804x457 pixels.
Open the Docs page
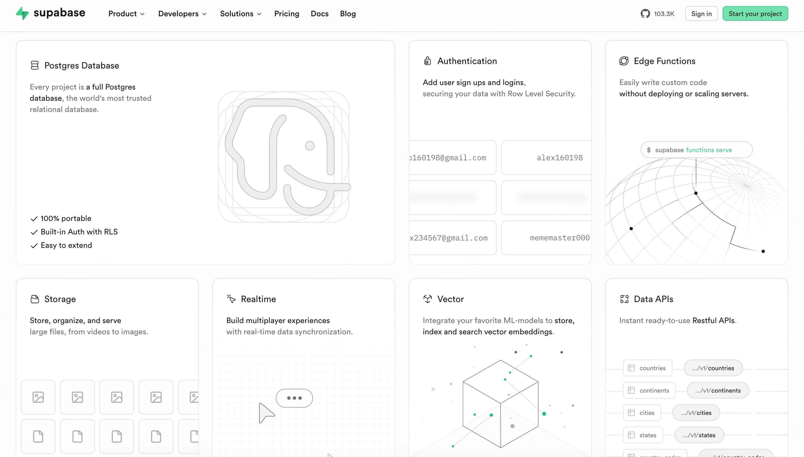pos(319,13)
